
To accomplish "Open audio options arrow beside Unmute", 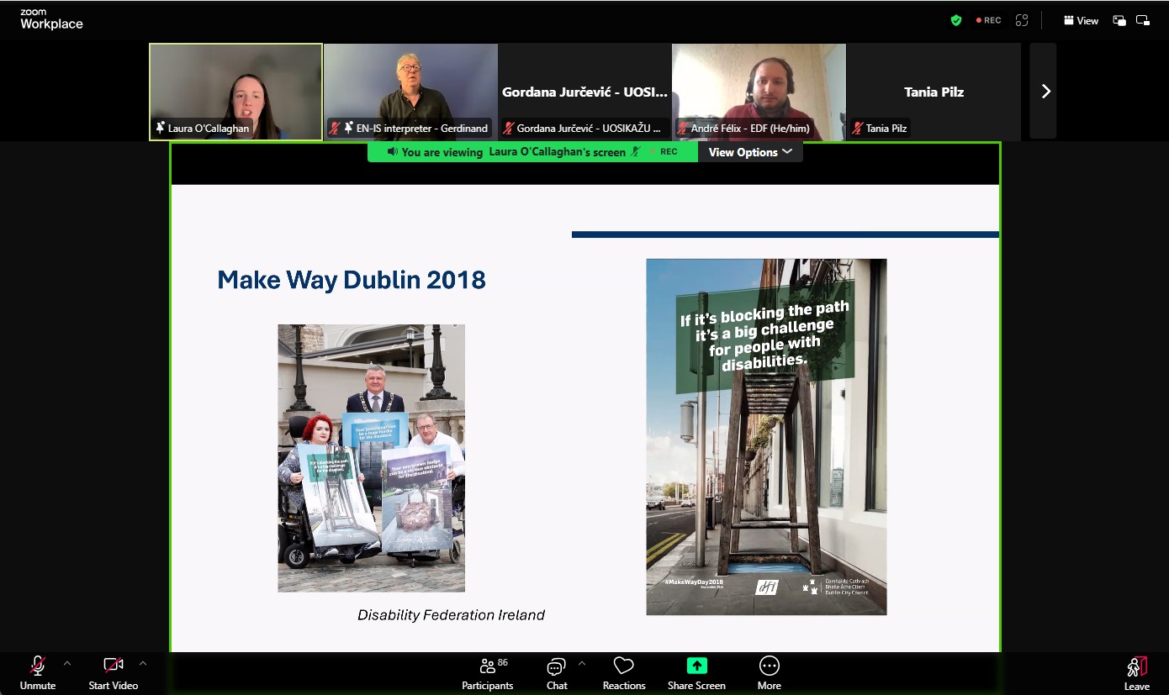I will tap(67, 664).
